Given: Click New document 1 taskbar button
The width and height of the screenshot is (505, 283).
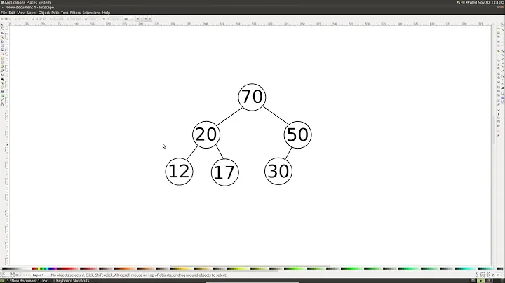Looking at the screenshot, I should pos(29,281).
